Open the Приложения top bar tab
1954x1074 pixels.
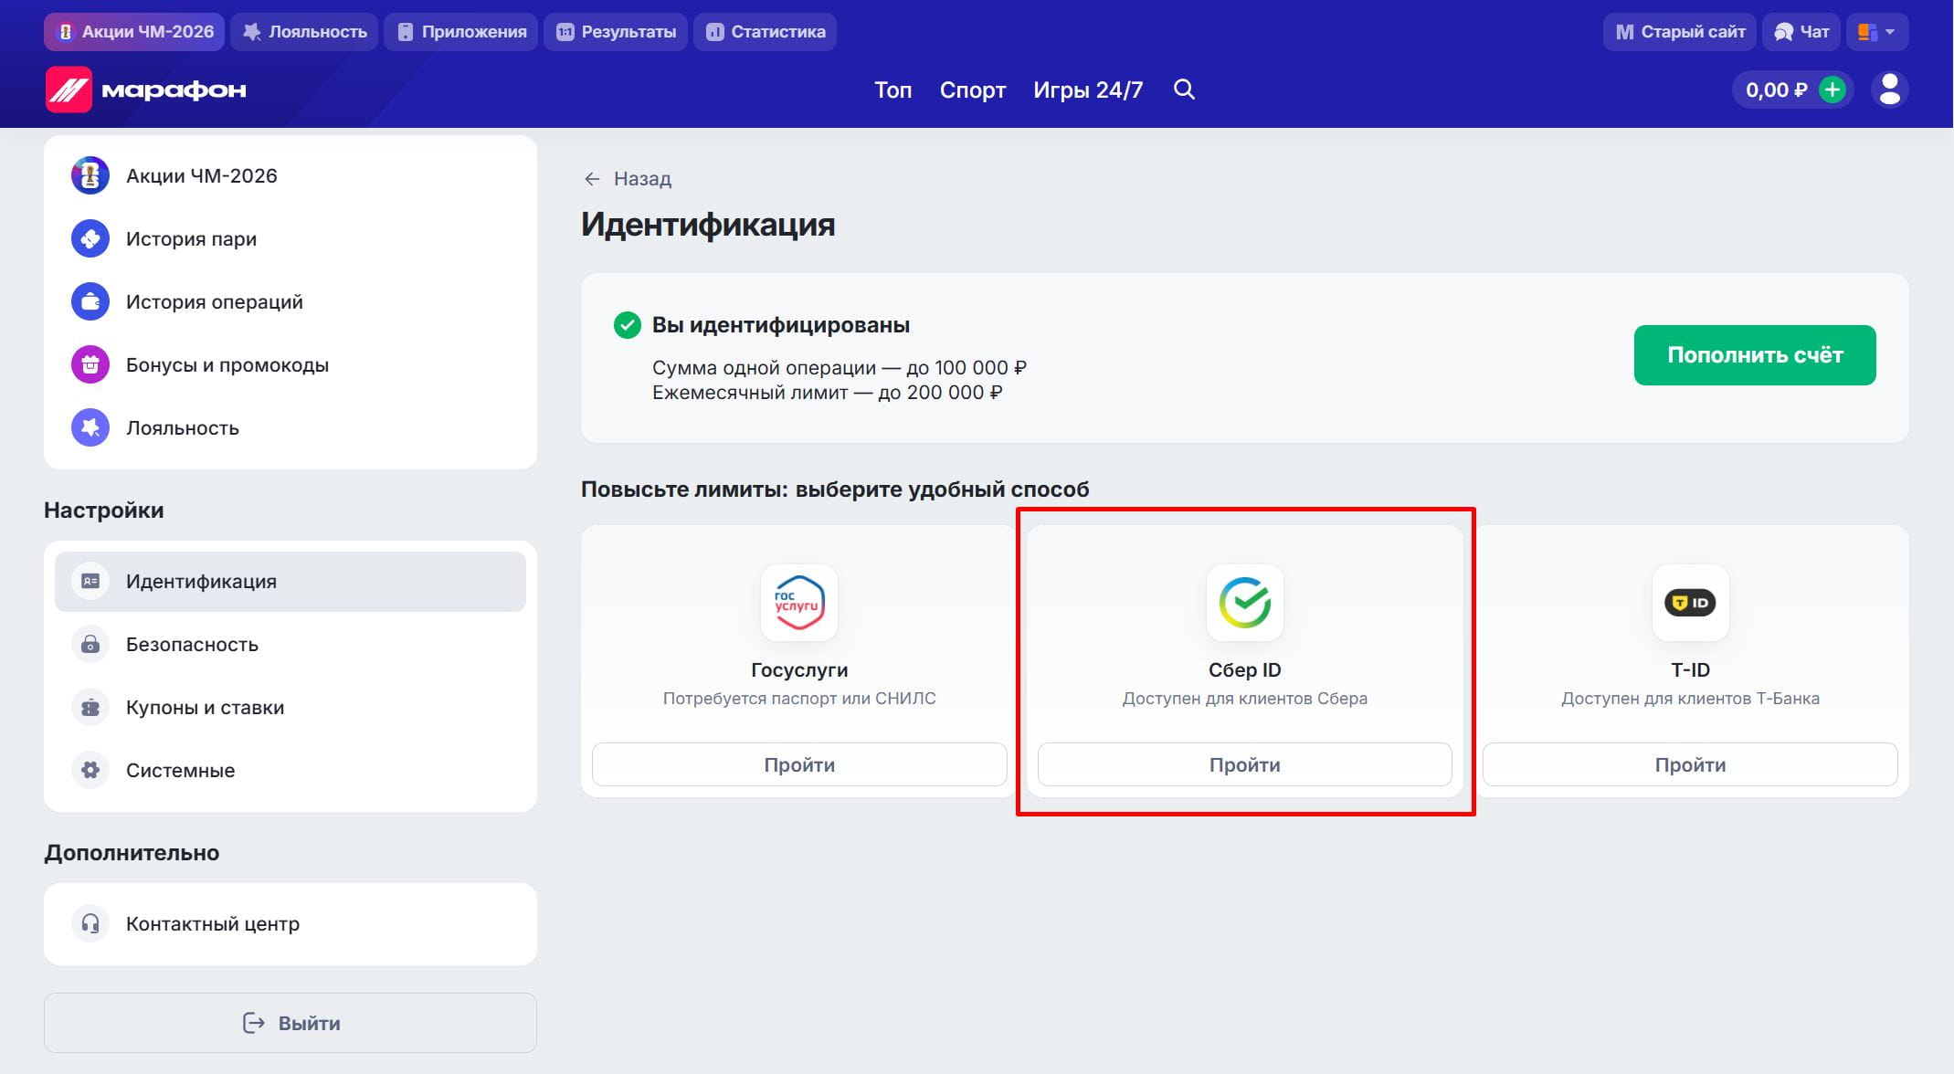click(461, 32)
